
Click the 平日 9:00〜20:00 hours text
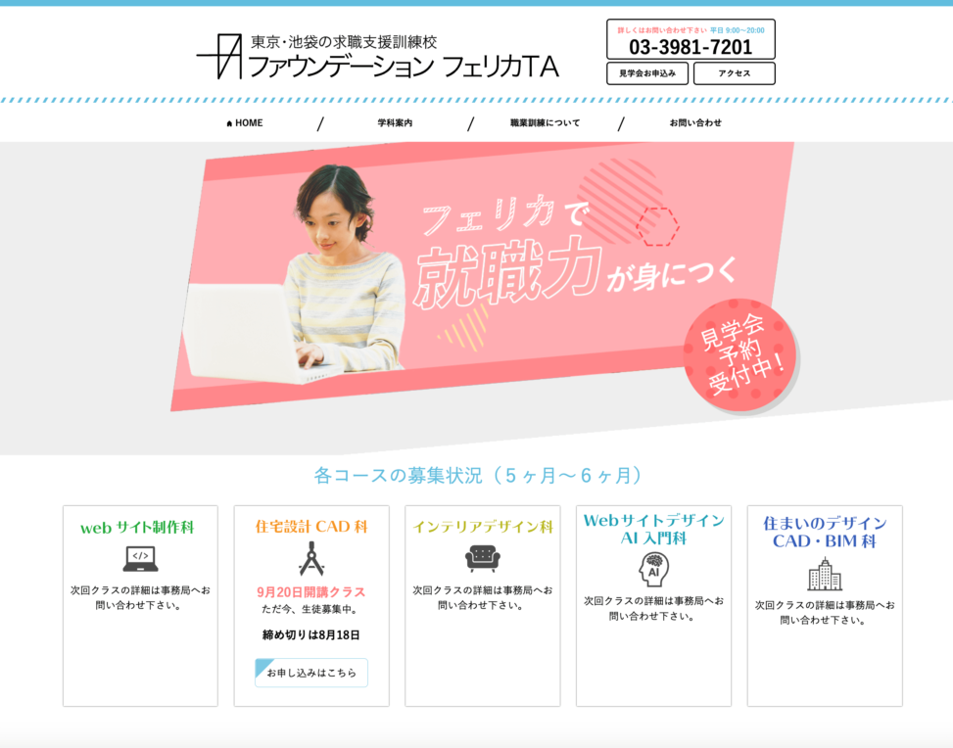[738, 30]
